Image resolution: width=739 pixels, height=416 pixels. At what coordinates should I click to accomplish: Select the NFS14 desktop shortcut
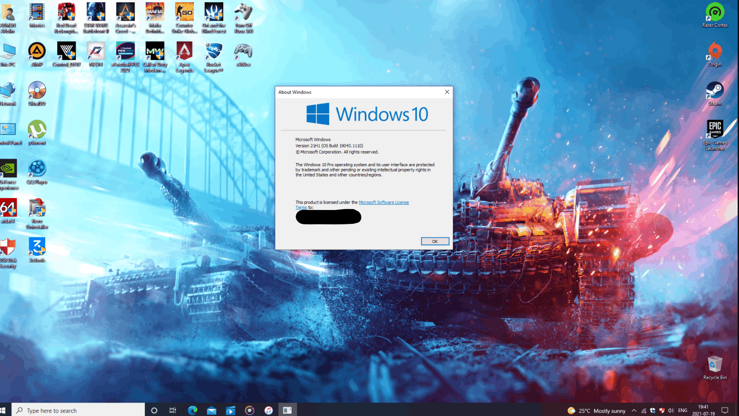coord(96,55)
